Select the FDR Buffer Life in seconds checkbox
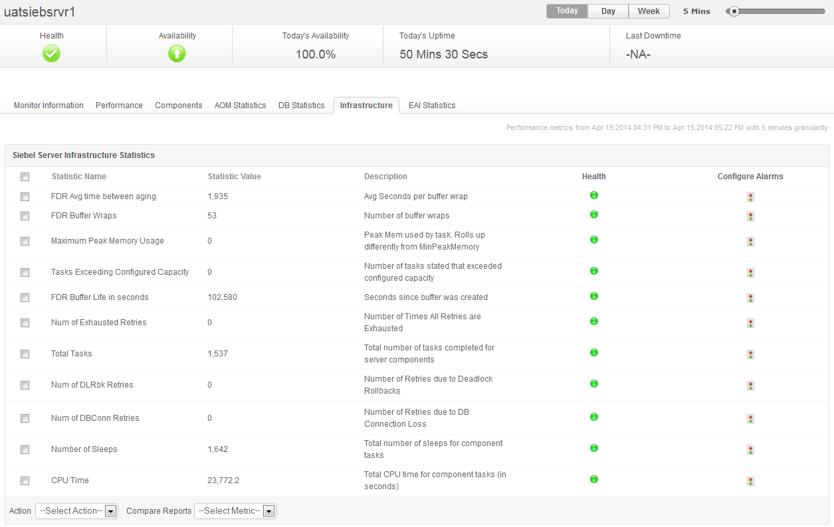This screenshot has width=834, height=527. point(25,298)
